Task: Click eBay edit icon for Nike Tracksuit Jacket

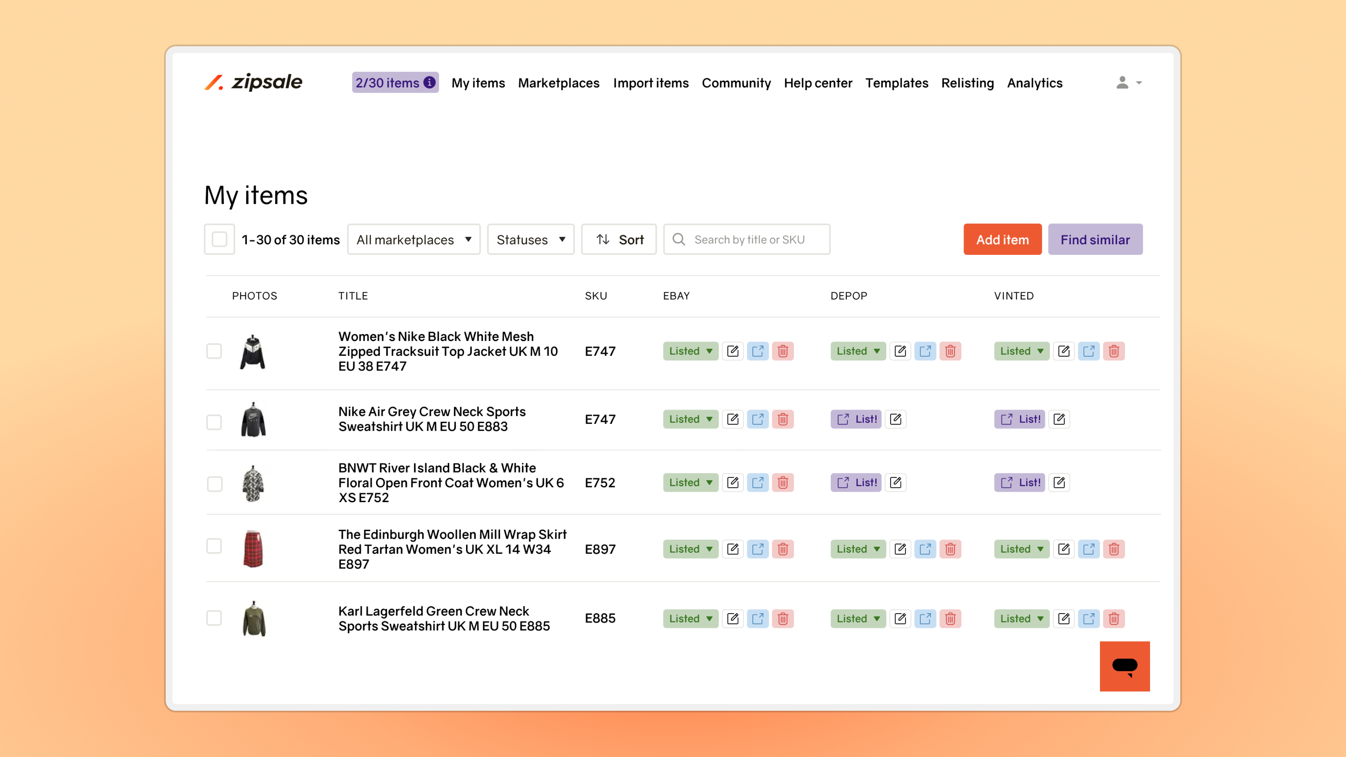Action: [x=733, y=351]
